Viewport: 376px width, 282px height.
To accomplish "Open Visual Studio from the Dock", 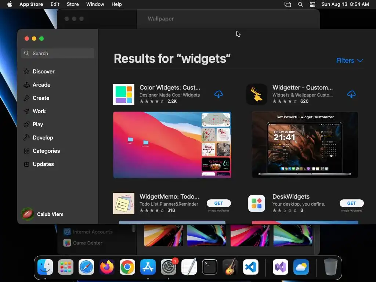I will [281, 267].
